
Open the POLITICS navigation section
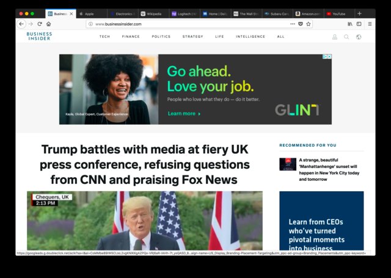pos(161,37)
